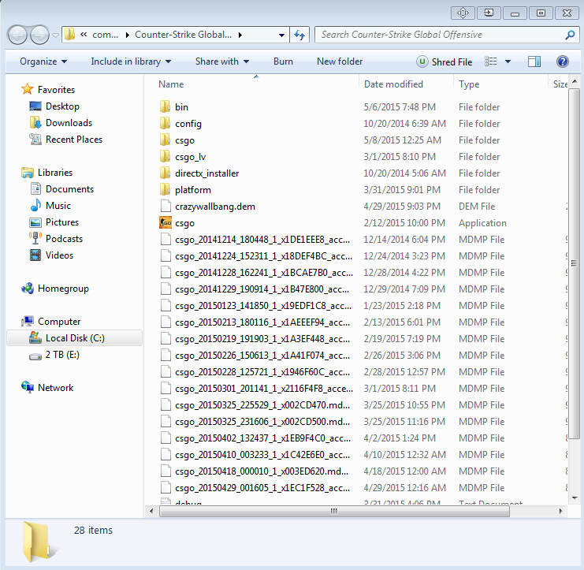Click the Refresh button beside address bar

[x=299, y=35]
